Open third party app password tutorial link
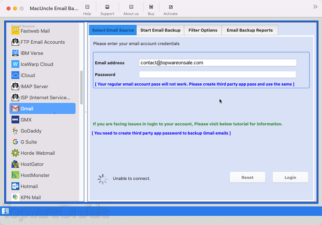 click(x=161, y=133)
